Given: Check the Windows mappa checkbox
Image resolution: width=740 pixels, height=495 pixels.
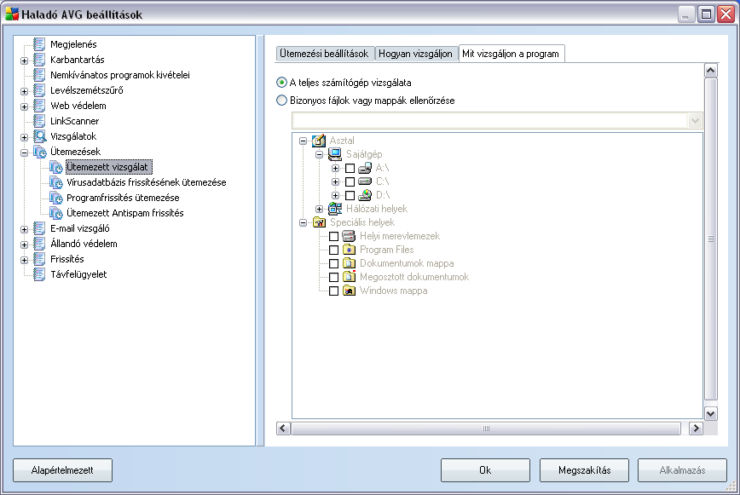Looking at the screenshot, I should tap(333, 291).
